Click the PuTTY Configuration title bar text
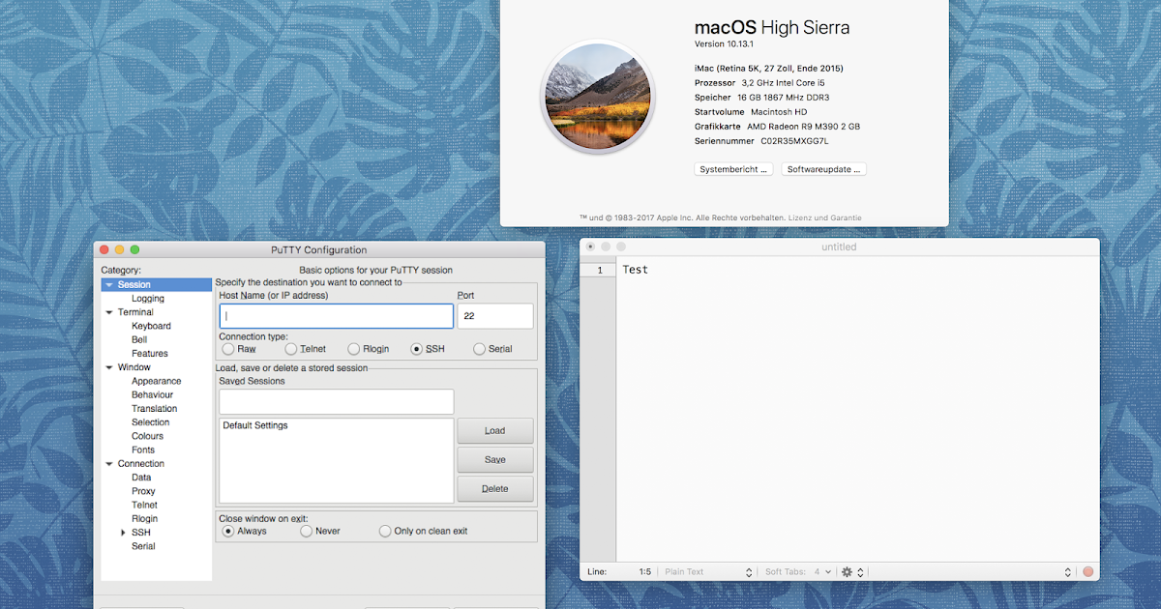The width and height of the screenshot is (1161, 609). [x=319, y=250]
